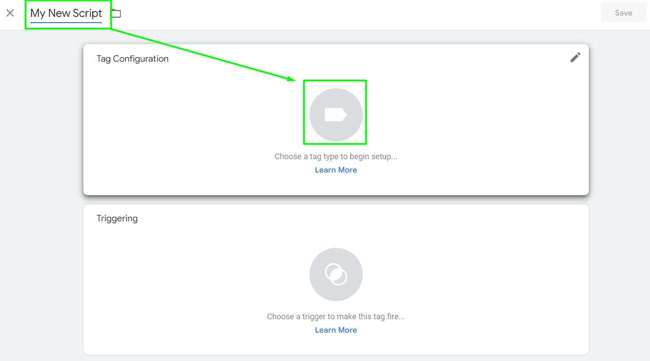Viewport: 650px width, 361px height.
Task: Click the gray page background left of the cards
Action: point(41,177)
